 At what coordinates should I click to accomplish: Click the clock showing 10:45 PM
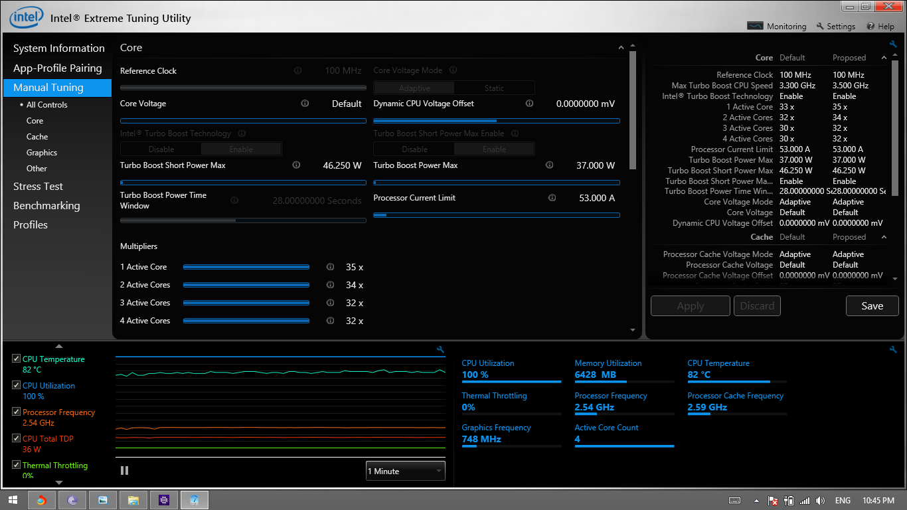click(x=878, y=500)
